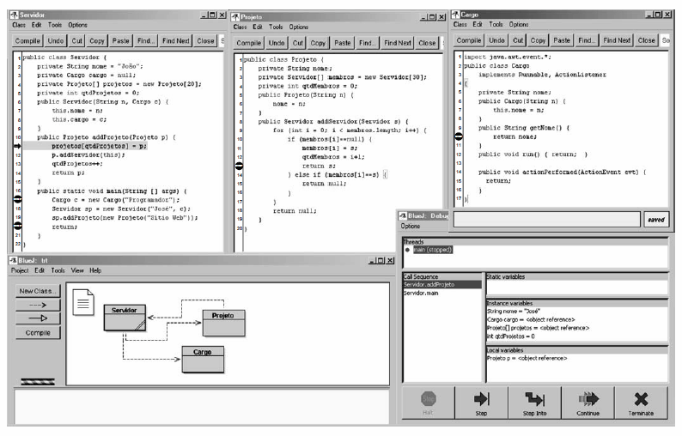Click the saved indicator in Cargo editor
This screenshot has width=682, height=436.
656,220
